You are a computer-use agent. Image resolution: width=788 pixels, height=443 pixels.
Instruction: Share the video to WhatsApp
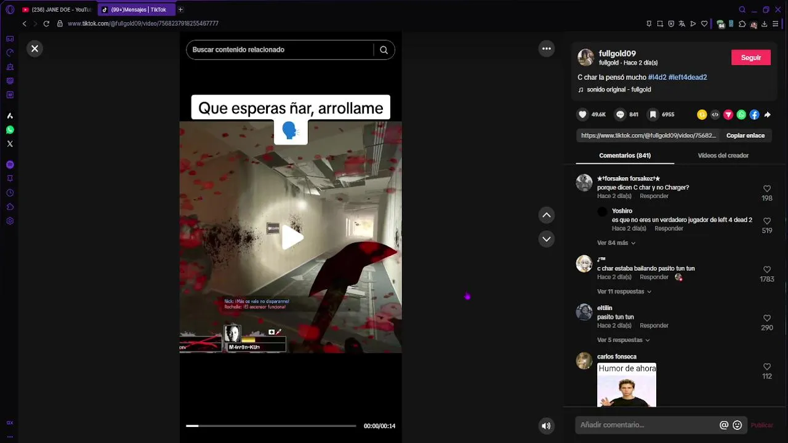[741, 114]
